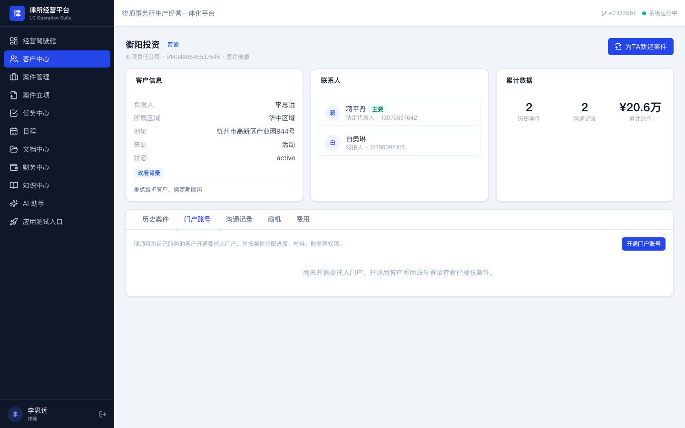Click the 应用测试入口 rocket icon
685x428 pixels.
tap(14, 222)
